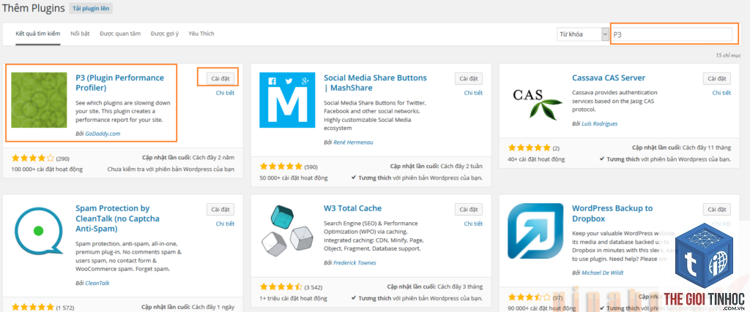Install Social Media Share Buttons MashShare
This screenshot has height=312, width=750.
[x=469, y=78]
